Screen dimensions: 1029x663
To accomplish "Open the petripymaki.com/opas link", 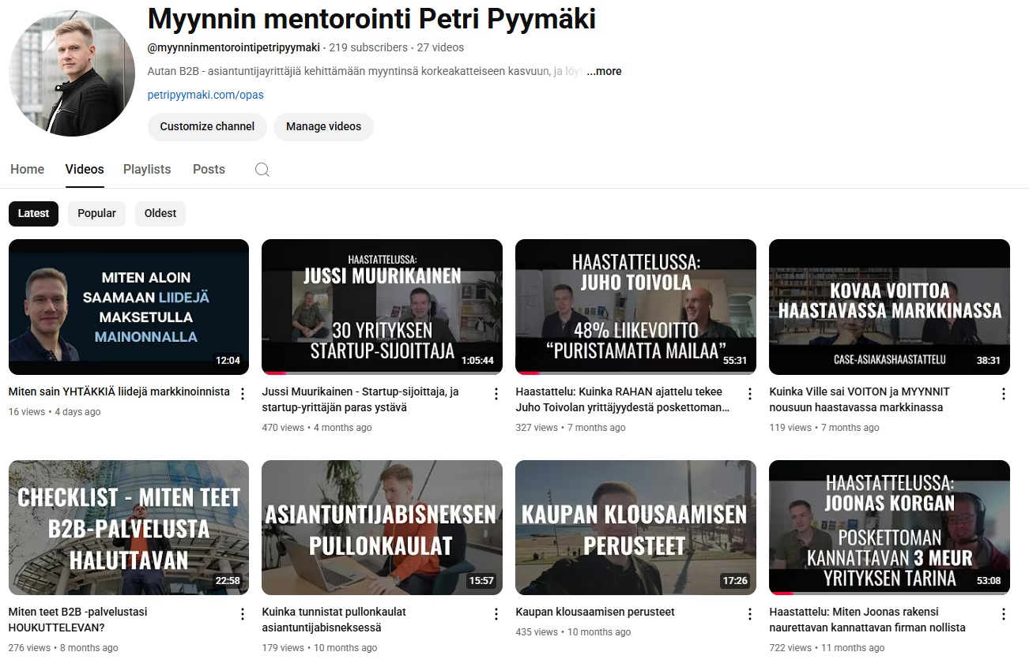I will (205, 95).
